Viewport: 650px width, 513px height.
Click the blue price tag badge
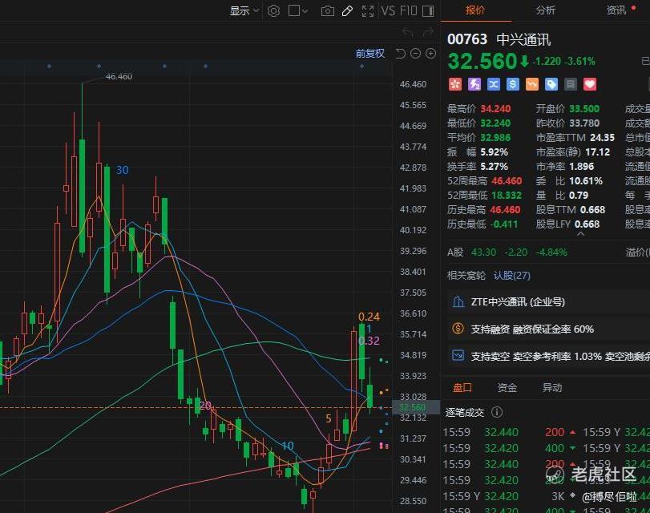click(x=551, y=84)
